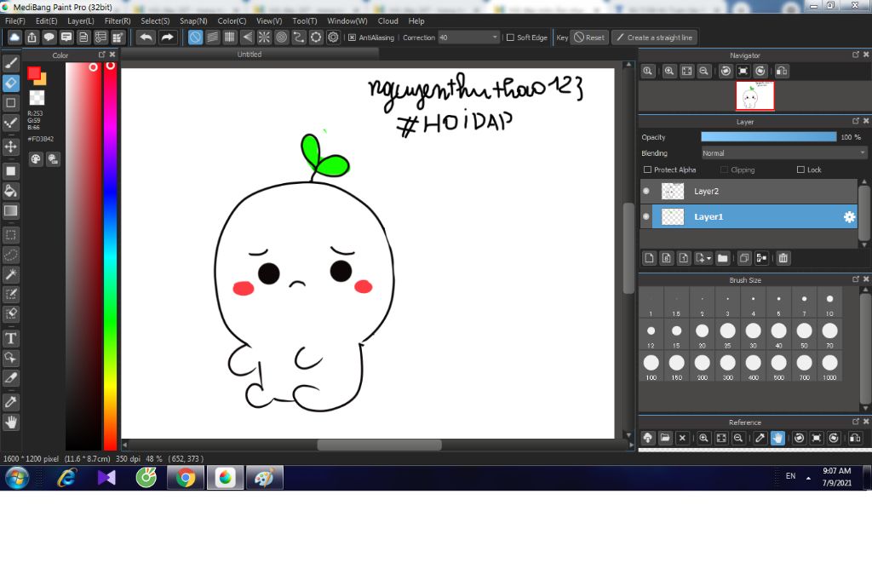Open the File menu
Image resolution: width=872 pixels, height=563 pixels.
point(15,20)
